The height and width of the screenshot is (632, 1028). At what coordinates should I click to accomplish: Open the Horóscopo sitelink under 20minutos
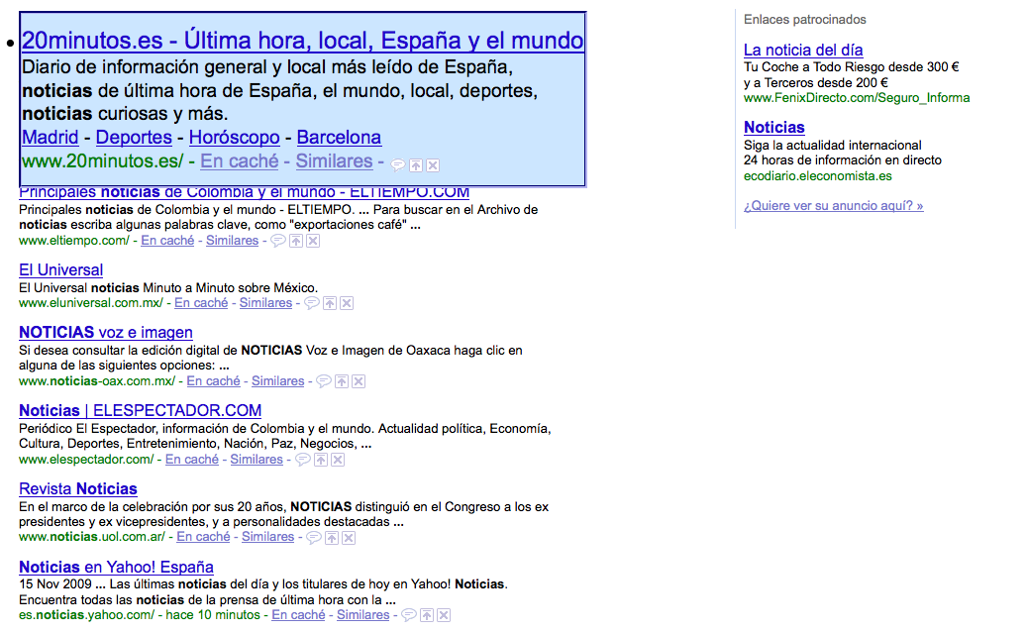234,137
